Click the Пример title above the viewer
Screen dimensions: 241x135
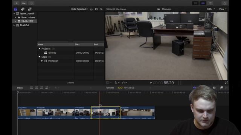pyautogui.click(x=166, y=9)
